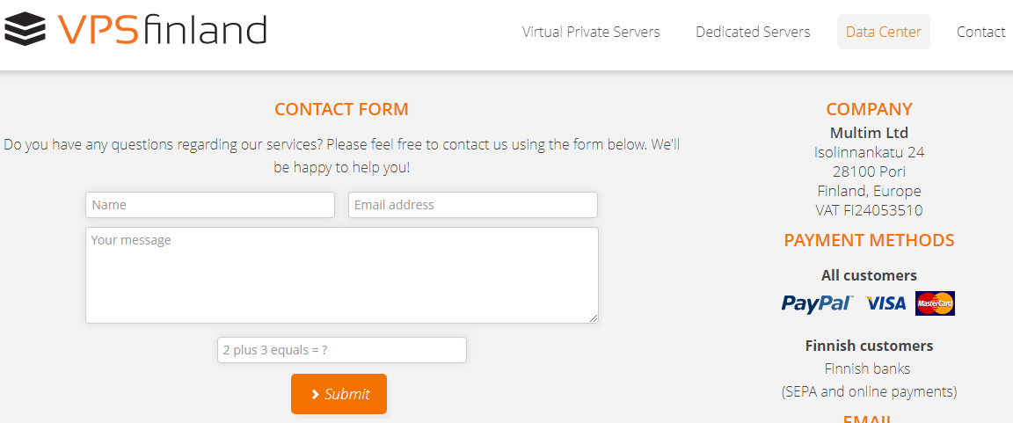Open the Virtual Private Servers menu

[x=591, y=32]
